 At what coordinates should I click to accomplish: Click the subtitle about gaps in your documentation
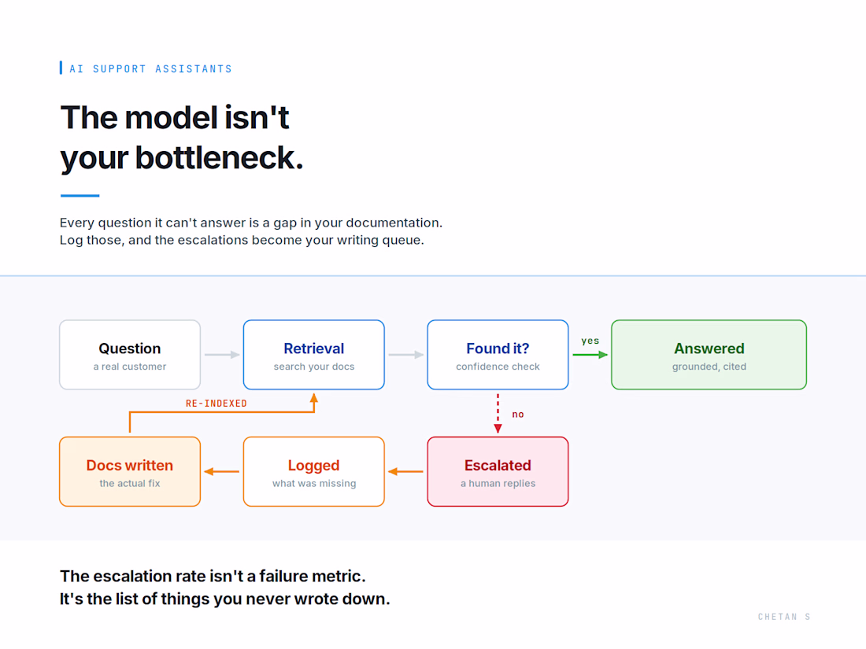(251, 231)
